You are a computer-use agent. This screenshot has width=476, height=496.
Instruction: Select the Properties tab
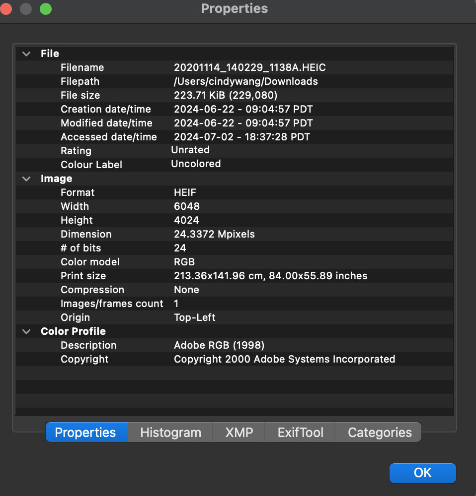(x=85, y=432)
